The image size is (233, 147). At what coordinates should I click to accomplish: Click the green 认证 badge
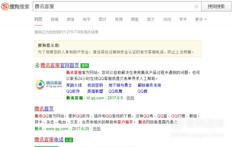pos(69,140)
